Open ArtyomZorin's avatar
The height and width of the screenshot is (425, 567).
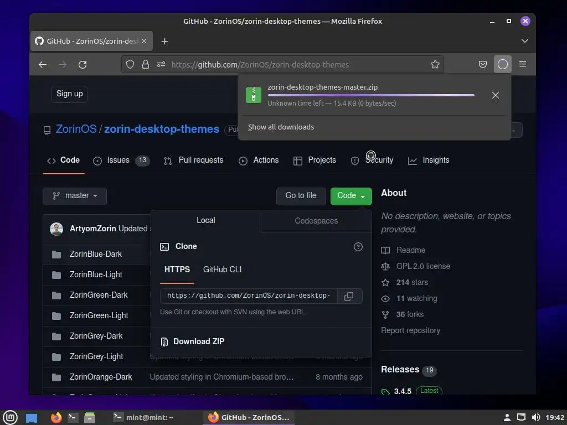[x=56, y=229]
